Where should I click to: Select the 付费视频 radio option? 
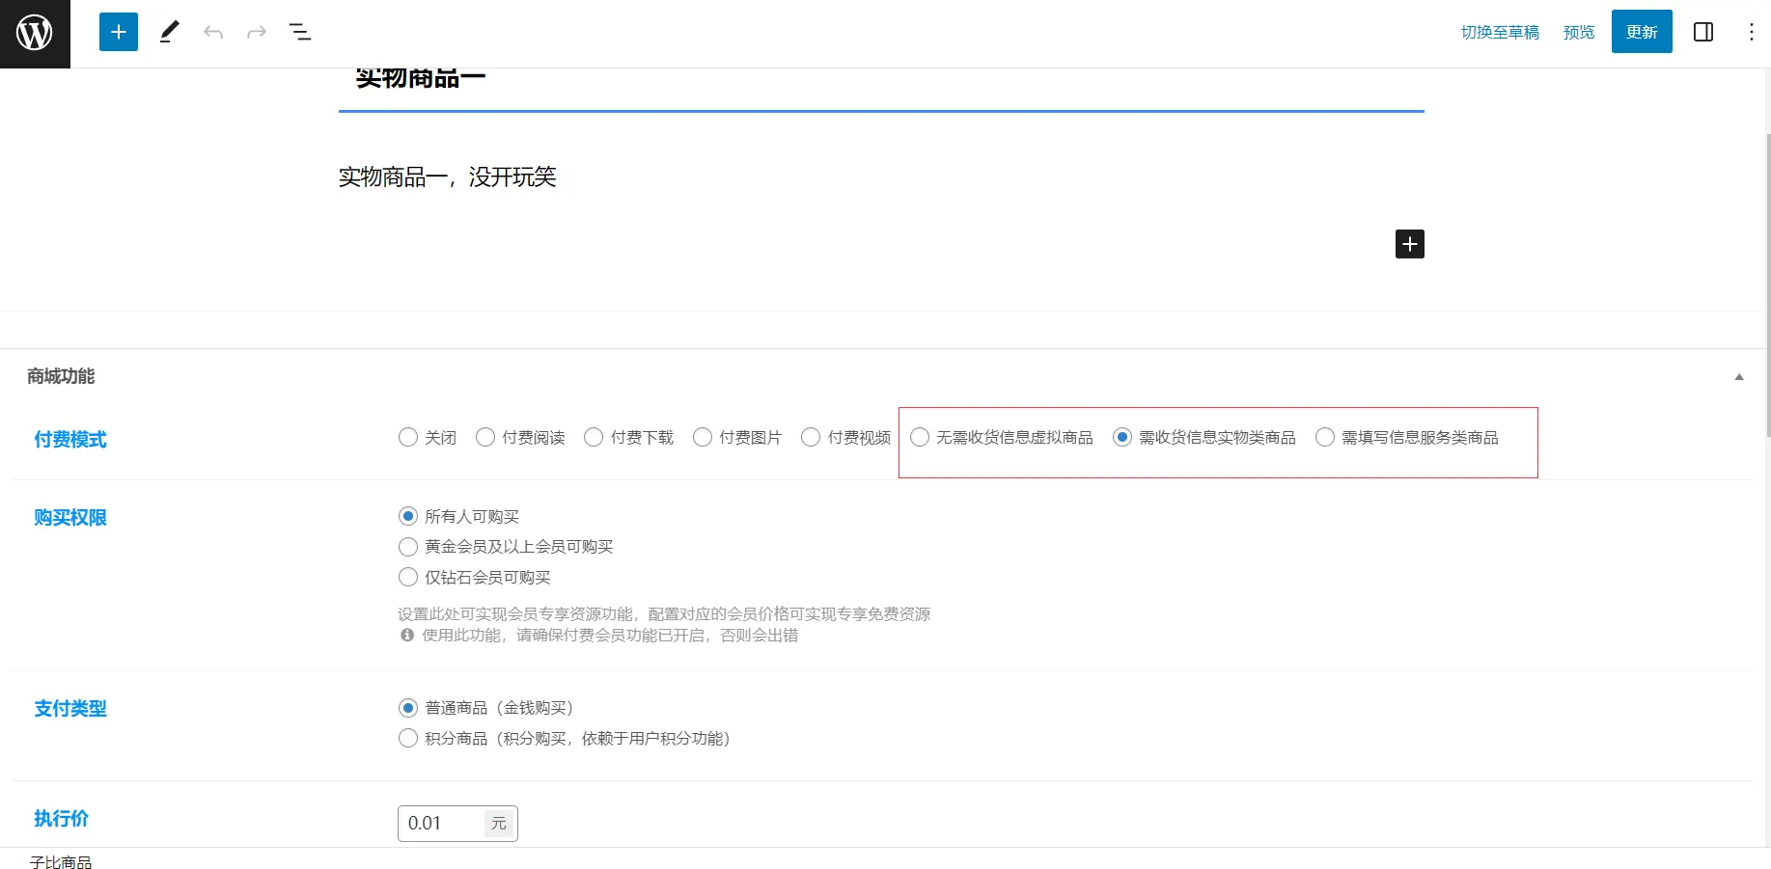[x=811, y=438]
